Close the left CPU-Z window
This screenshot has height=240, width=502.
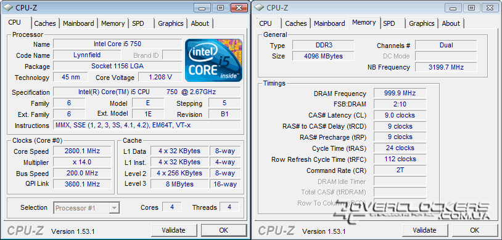coord(239,7)
